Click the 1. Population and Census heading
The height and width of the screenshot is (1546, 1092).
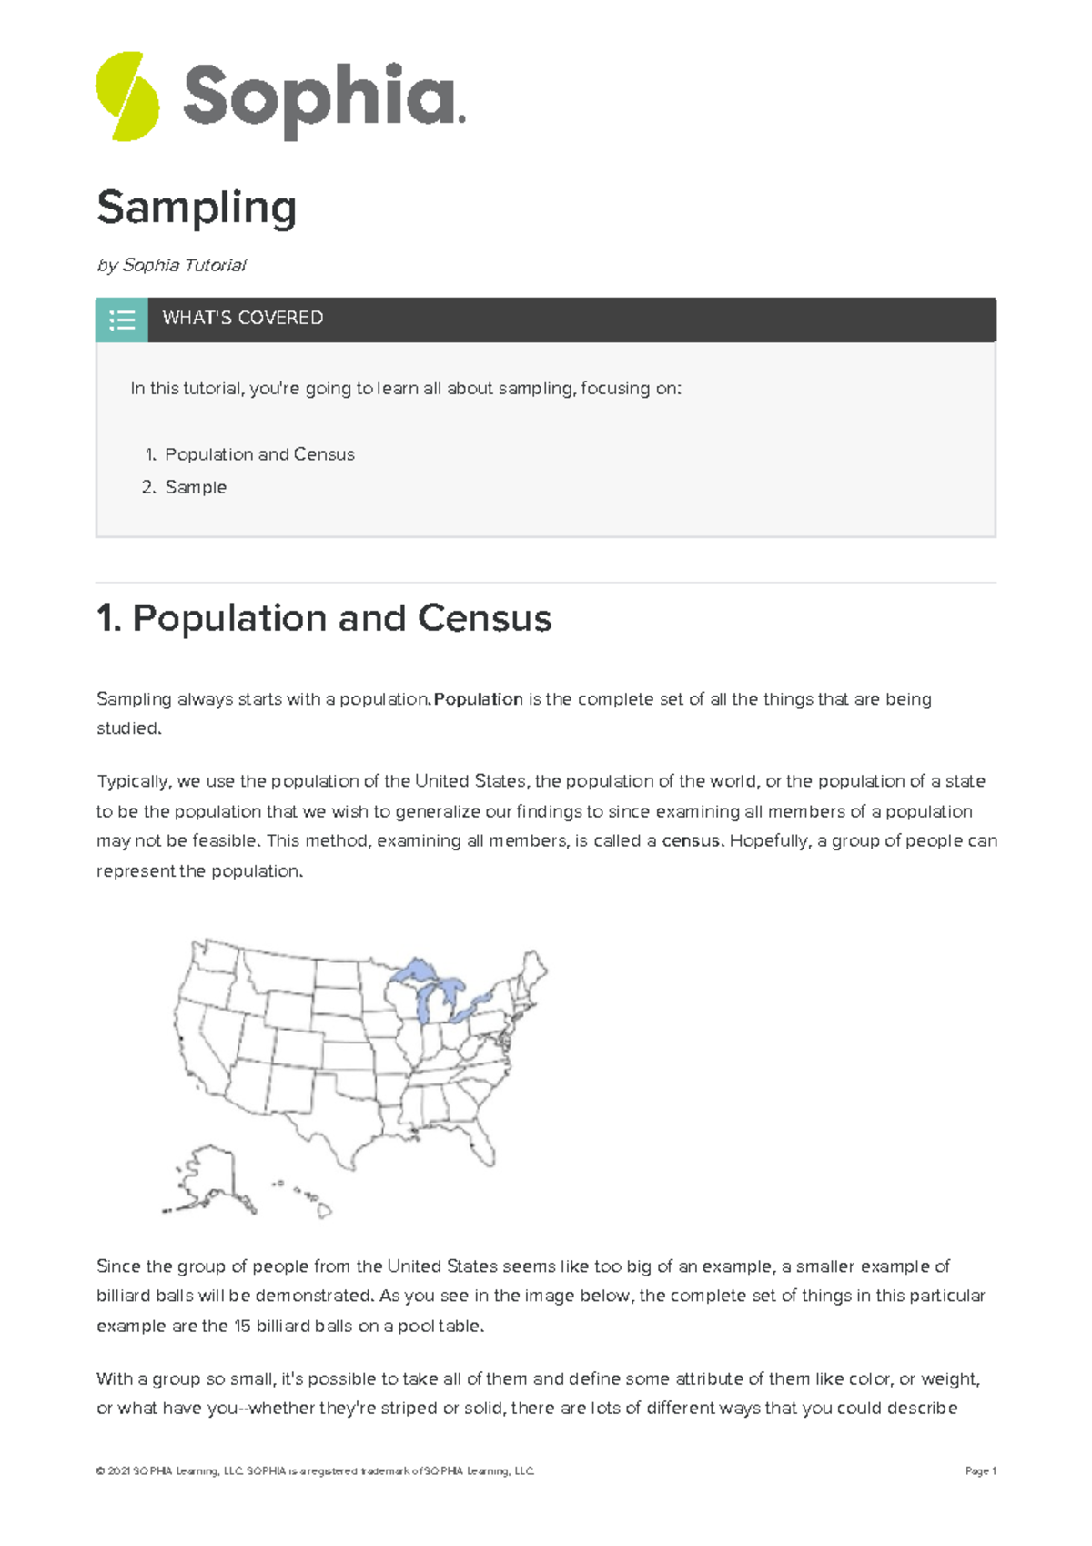pos(324,618)
